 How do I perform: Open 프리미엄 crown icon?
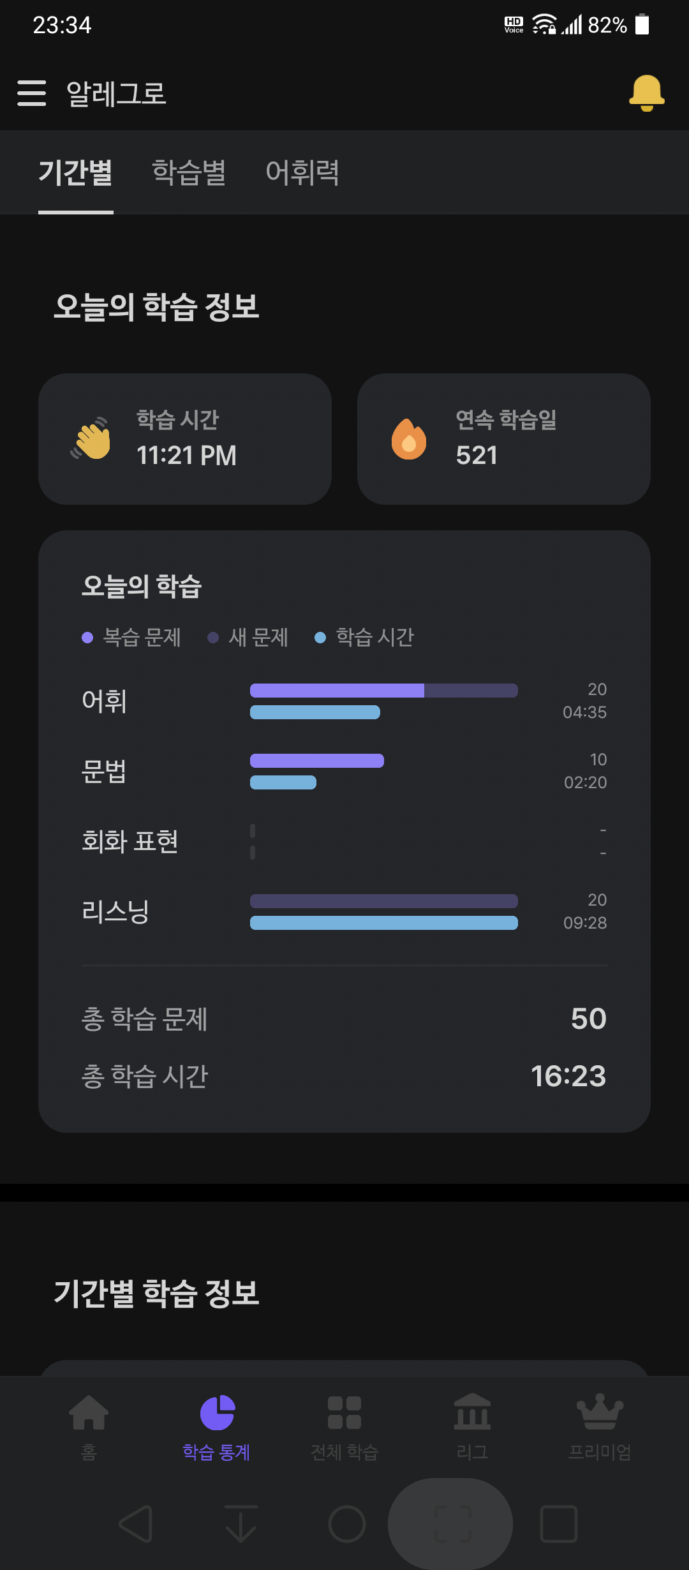[600, 1412]
